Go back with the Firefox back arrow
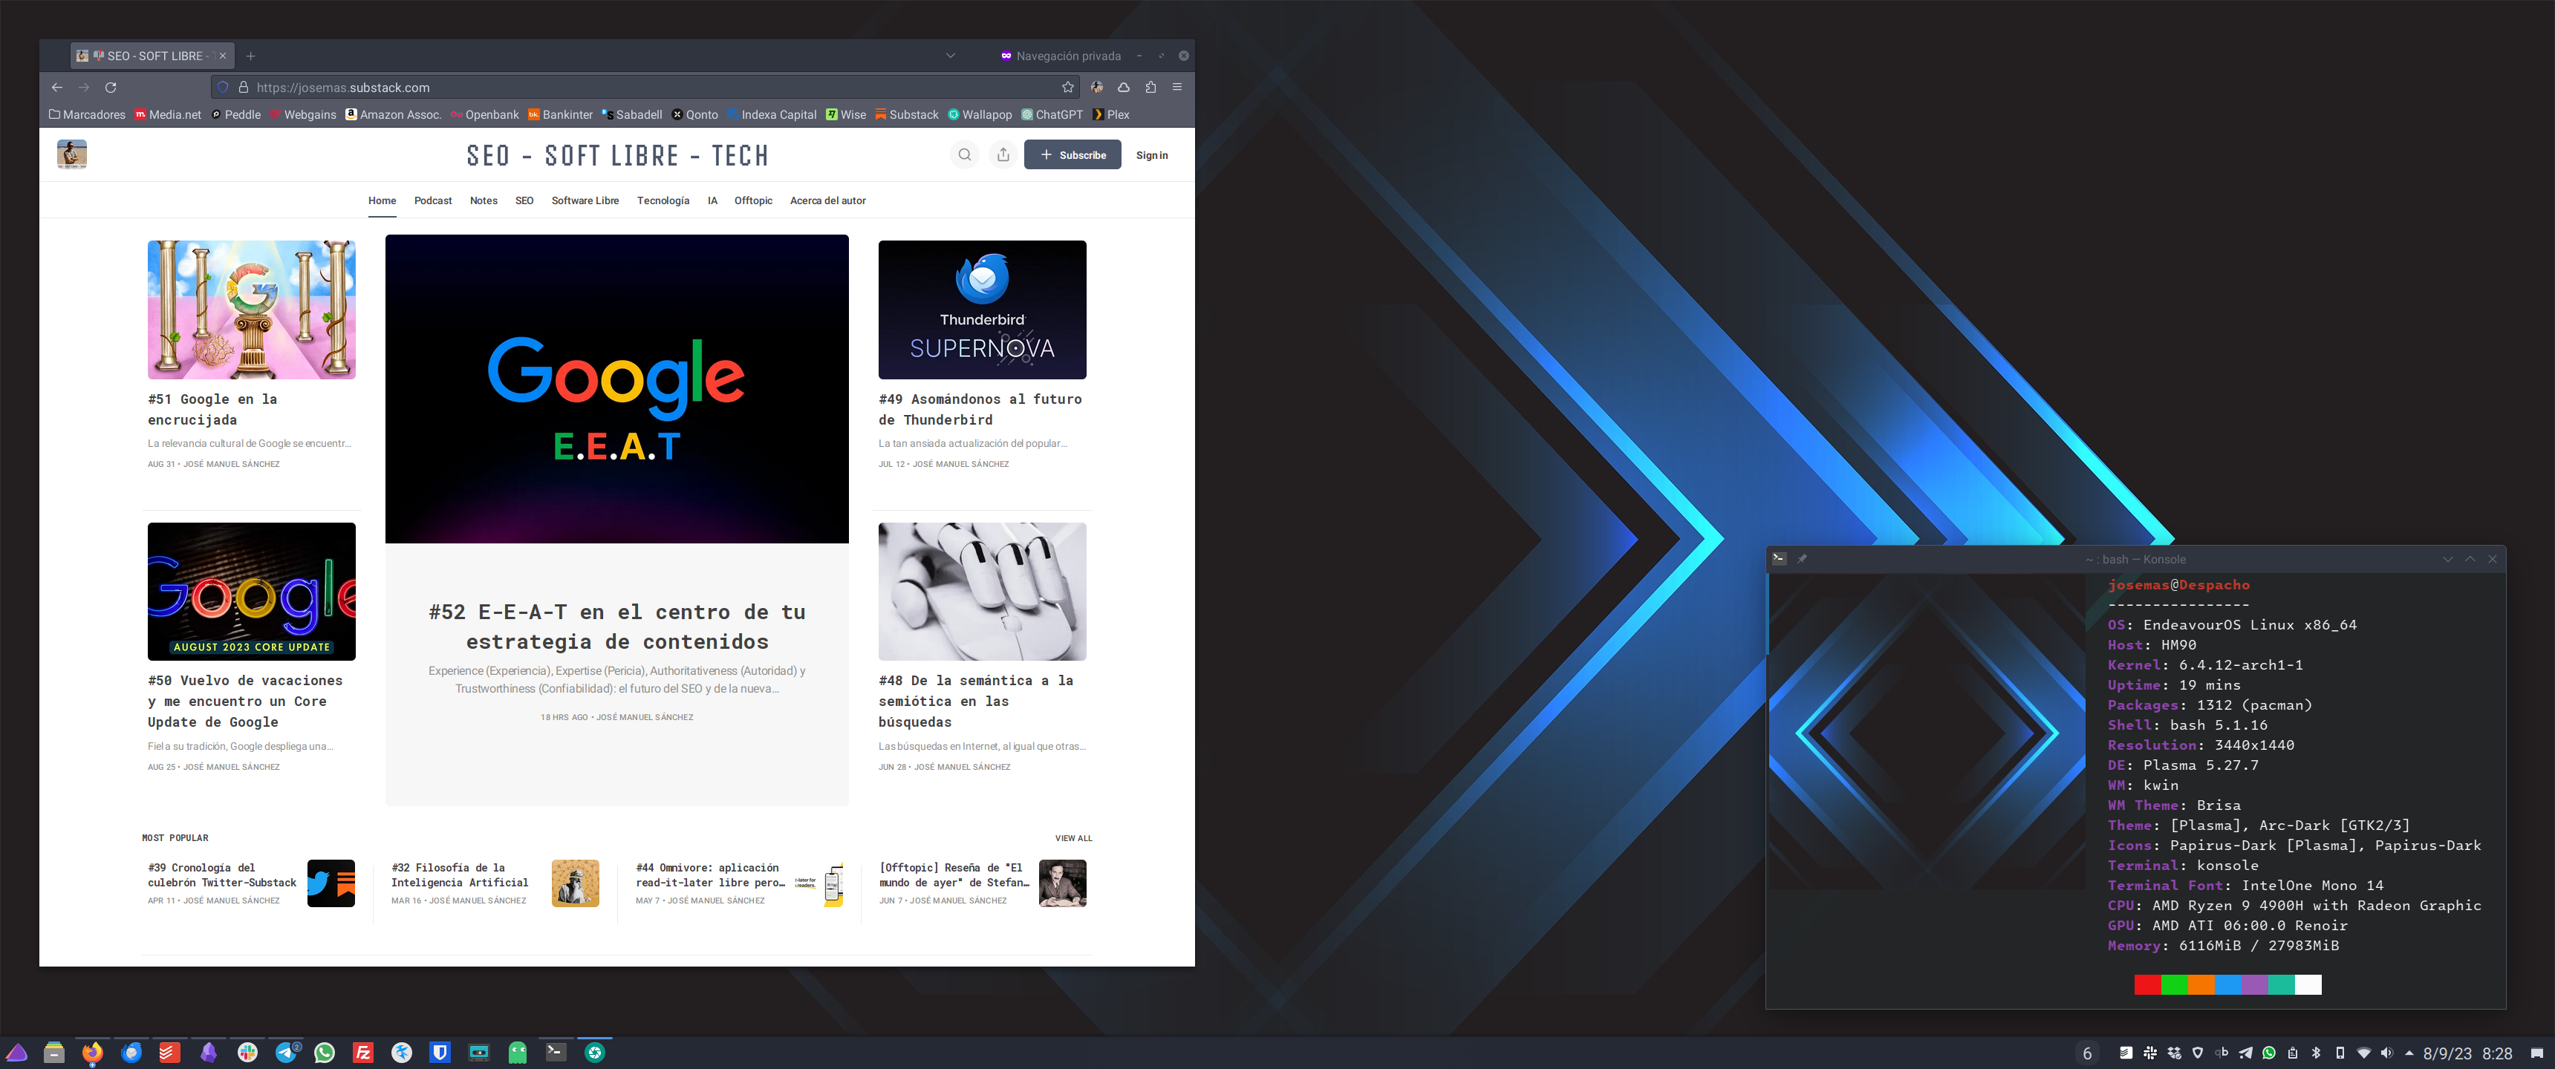 pyautogui.click(x=56, y=88)
